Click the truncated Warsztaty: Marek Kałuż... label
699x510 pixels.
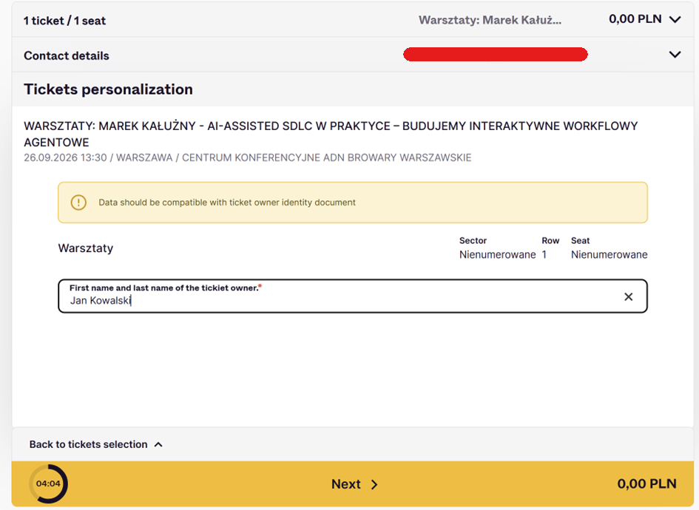click(x=490, y=20)
